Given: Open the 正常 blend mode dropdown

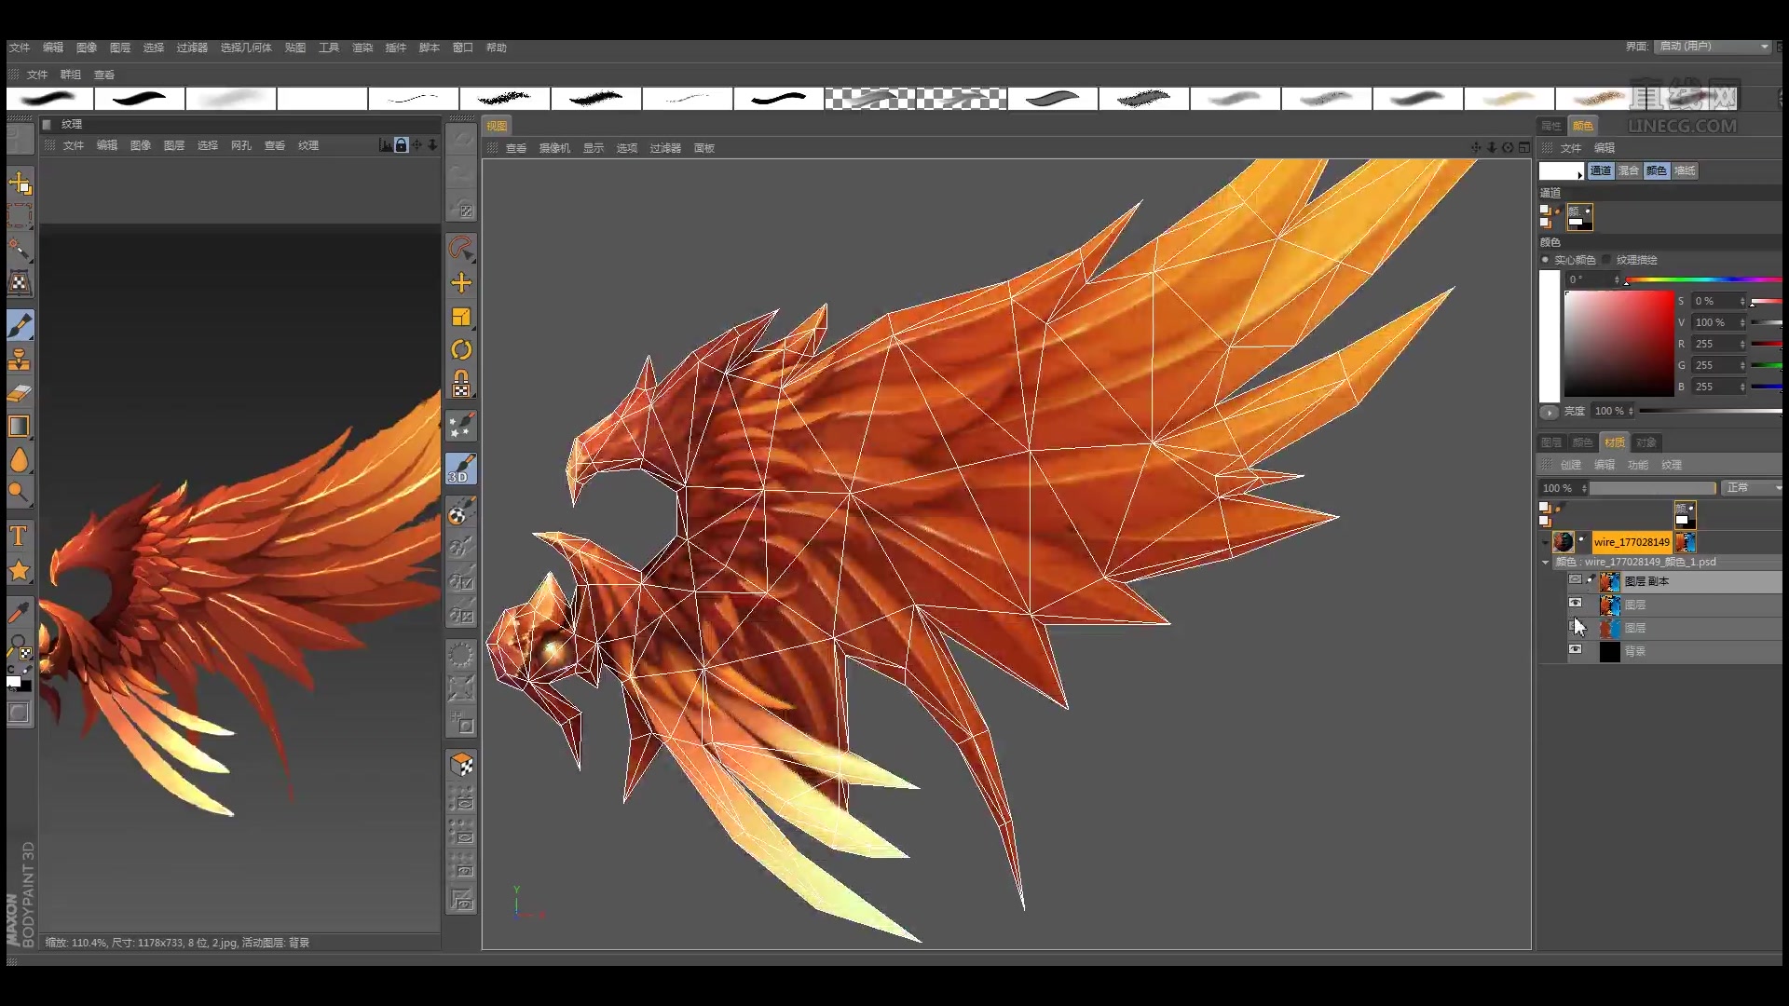Looking at the screenshot, I should click(1752, 488).
